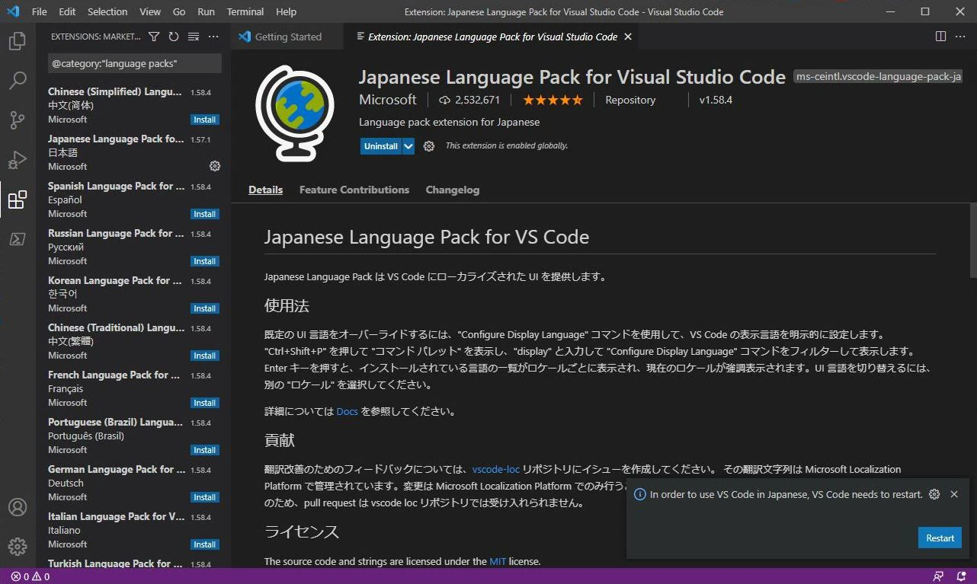Open the Docs link in the readme
Viewport: 977px width, 584px height.
347,411
